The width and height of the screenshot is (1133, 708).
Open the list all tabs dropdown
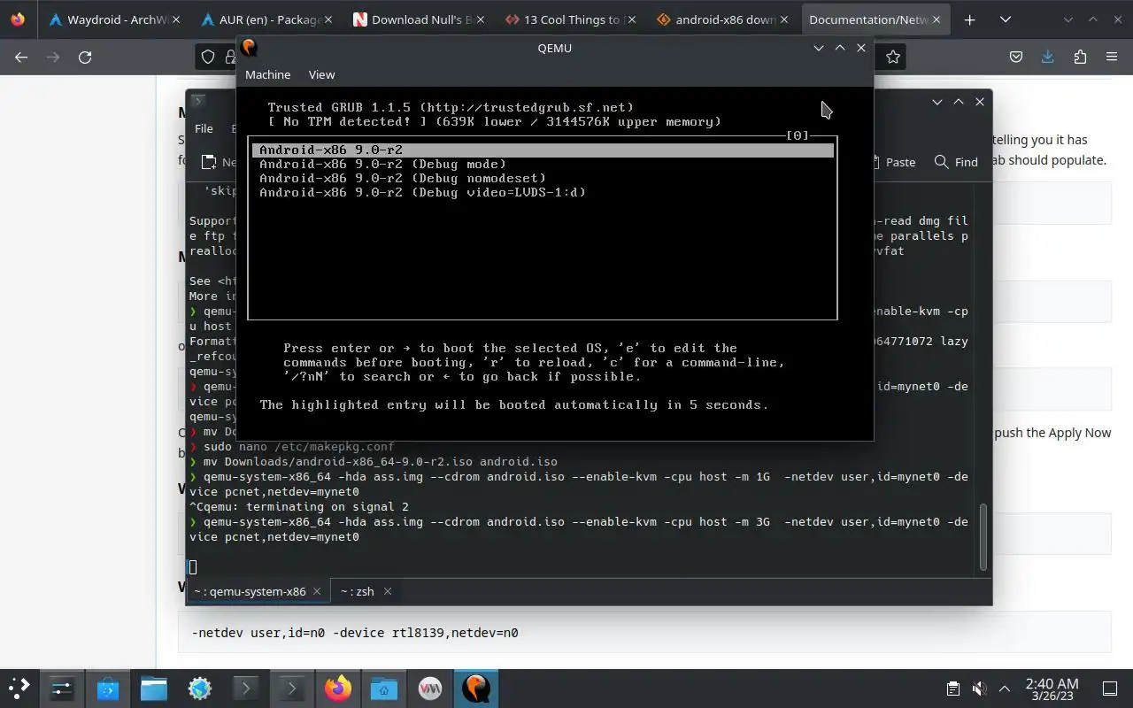1006,19
